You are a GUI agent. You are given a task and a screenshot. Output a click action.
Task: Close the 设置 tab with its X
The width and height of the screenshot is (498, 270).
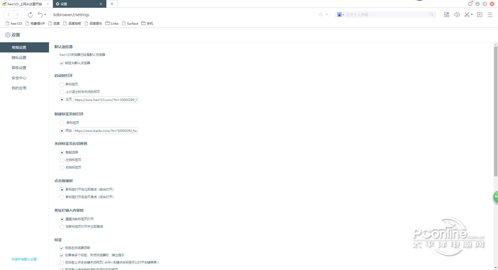tap(101, 4)
